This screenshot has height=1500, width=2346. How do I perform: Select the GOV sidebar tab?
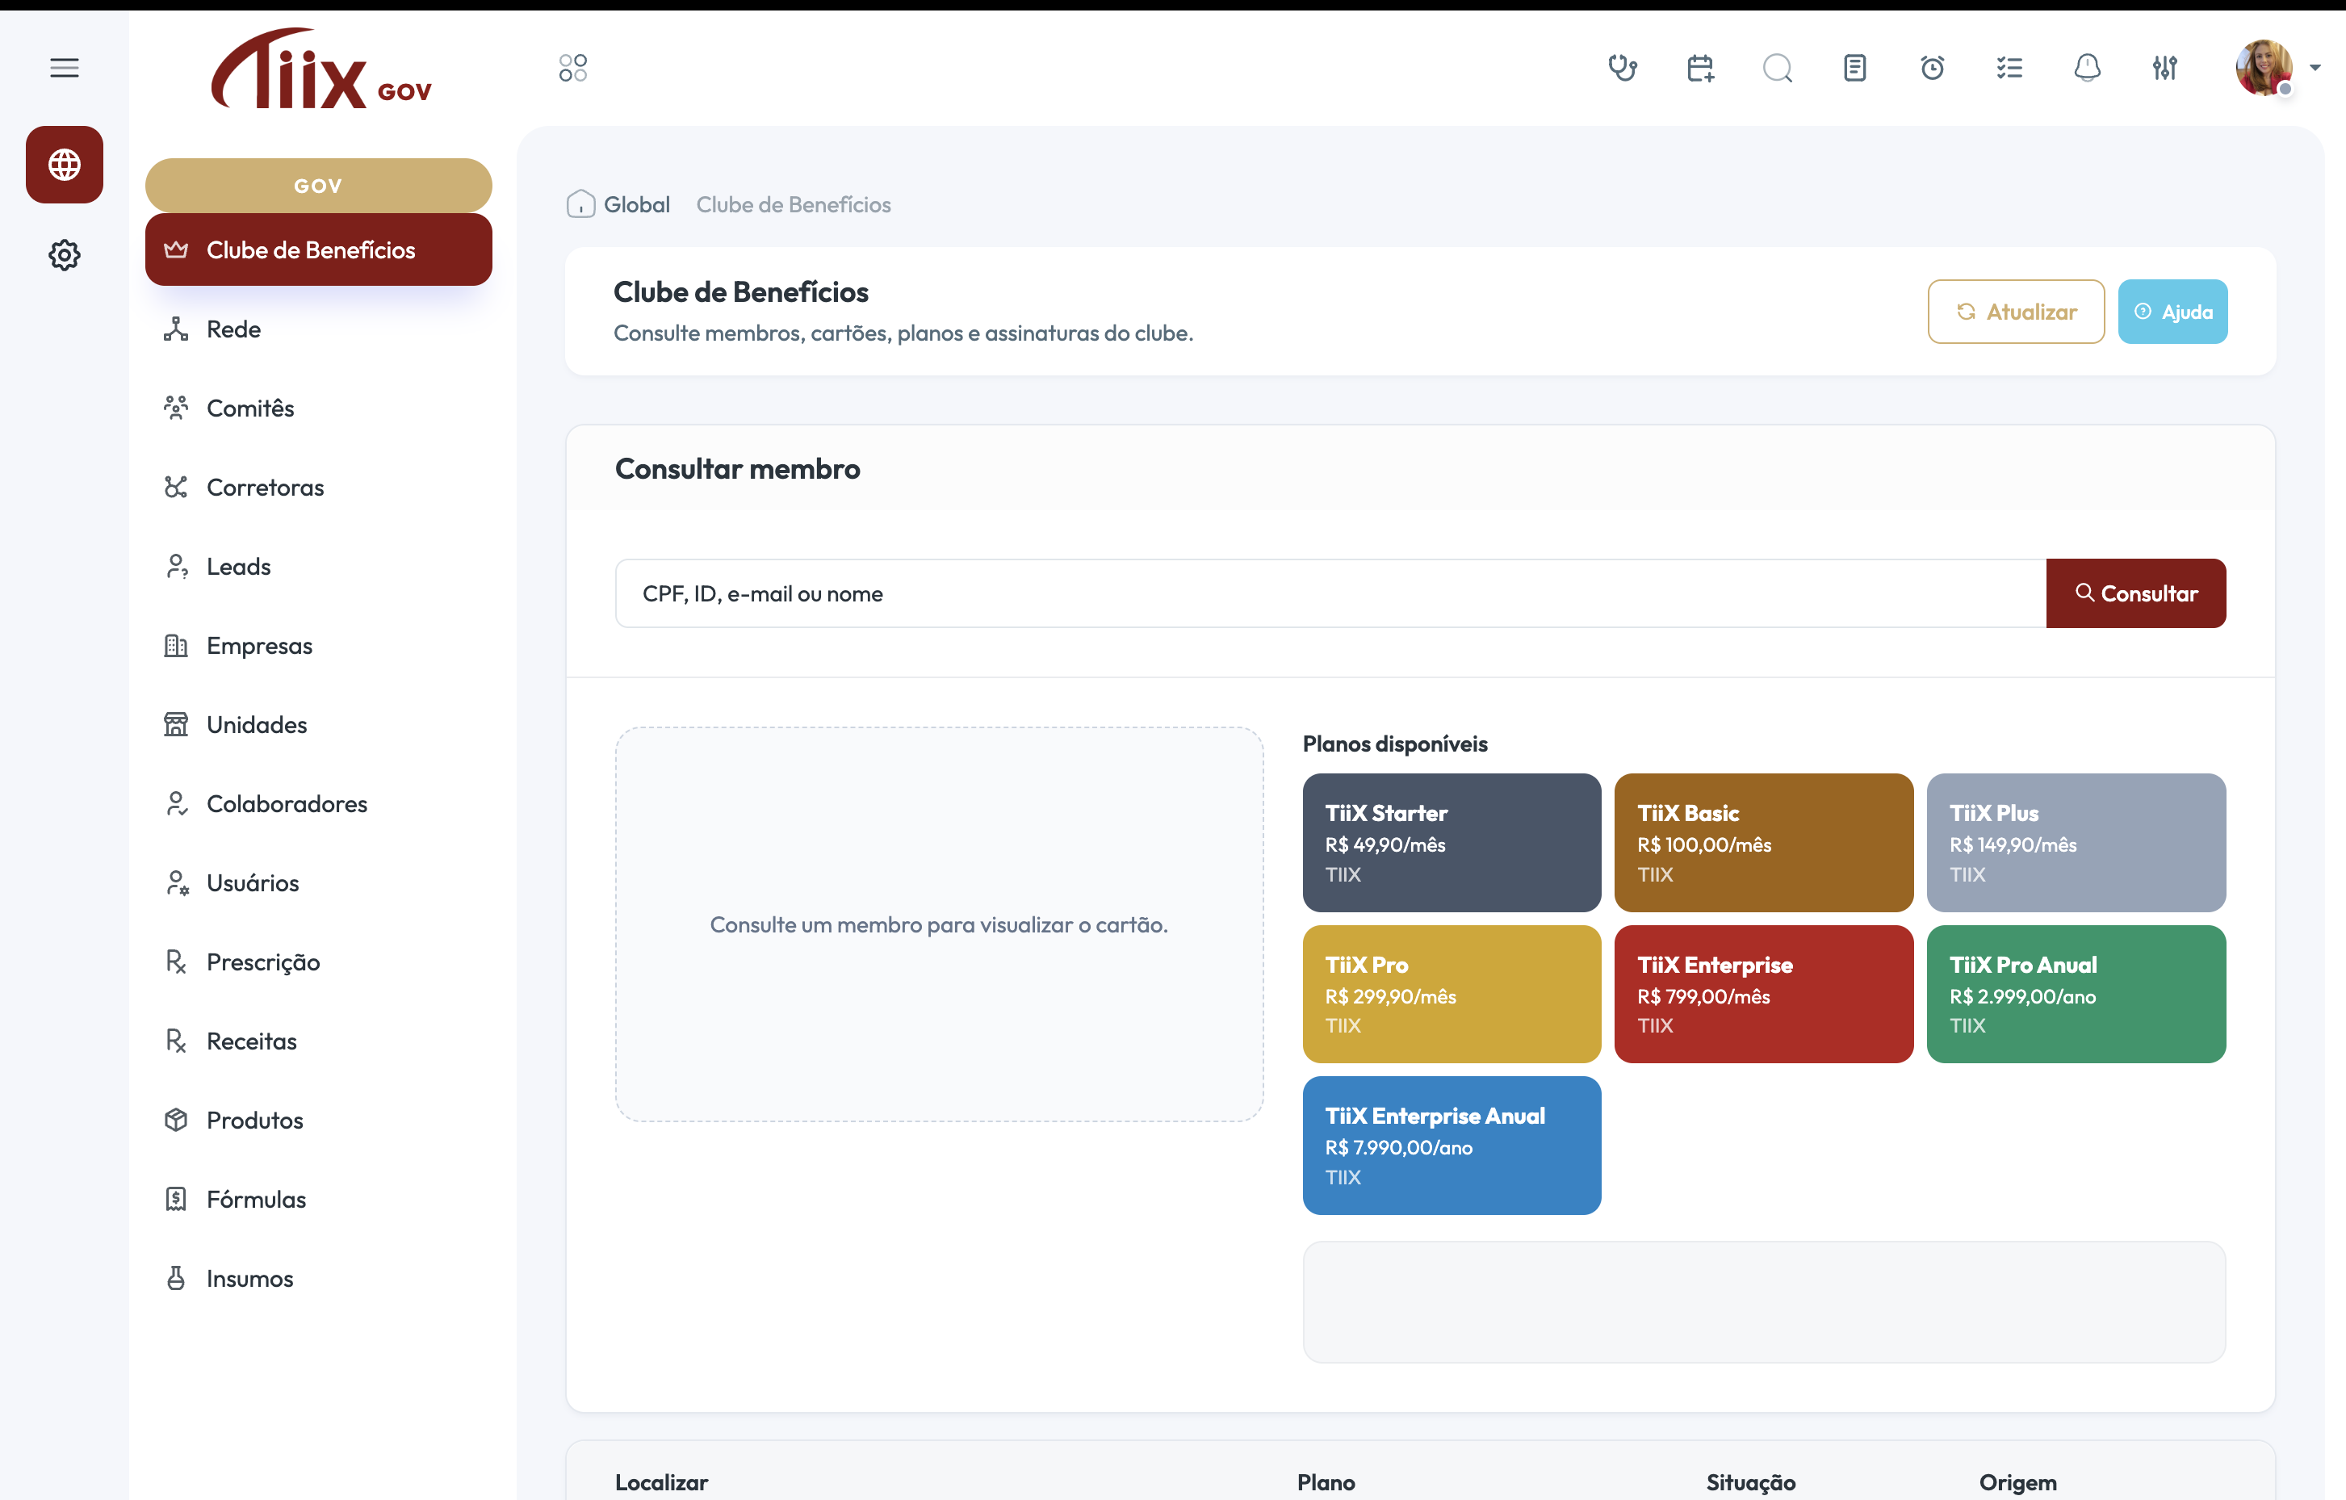coord(319,185)
